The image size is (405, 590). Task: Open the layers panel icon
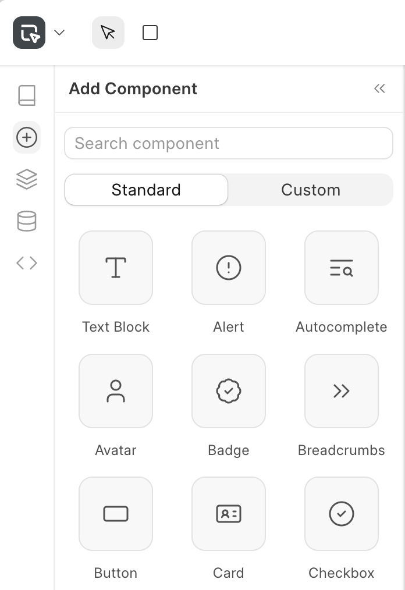[26, 179]
